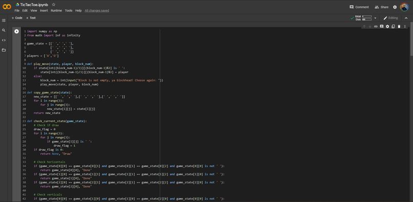This screenshot has height=202, width=413.
Task: Add a new code cell with + Code
Action: coord(17,18)
